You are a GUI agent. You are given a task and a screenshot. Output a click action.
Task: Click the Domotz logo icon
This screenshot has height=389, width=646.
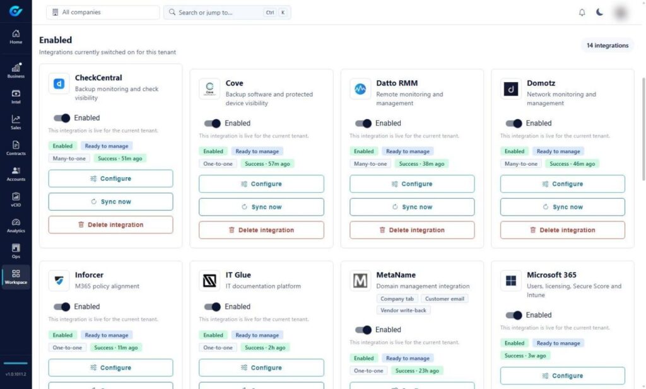tap(511, 89)
